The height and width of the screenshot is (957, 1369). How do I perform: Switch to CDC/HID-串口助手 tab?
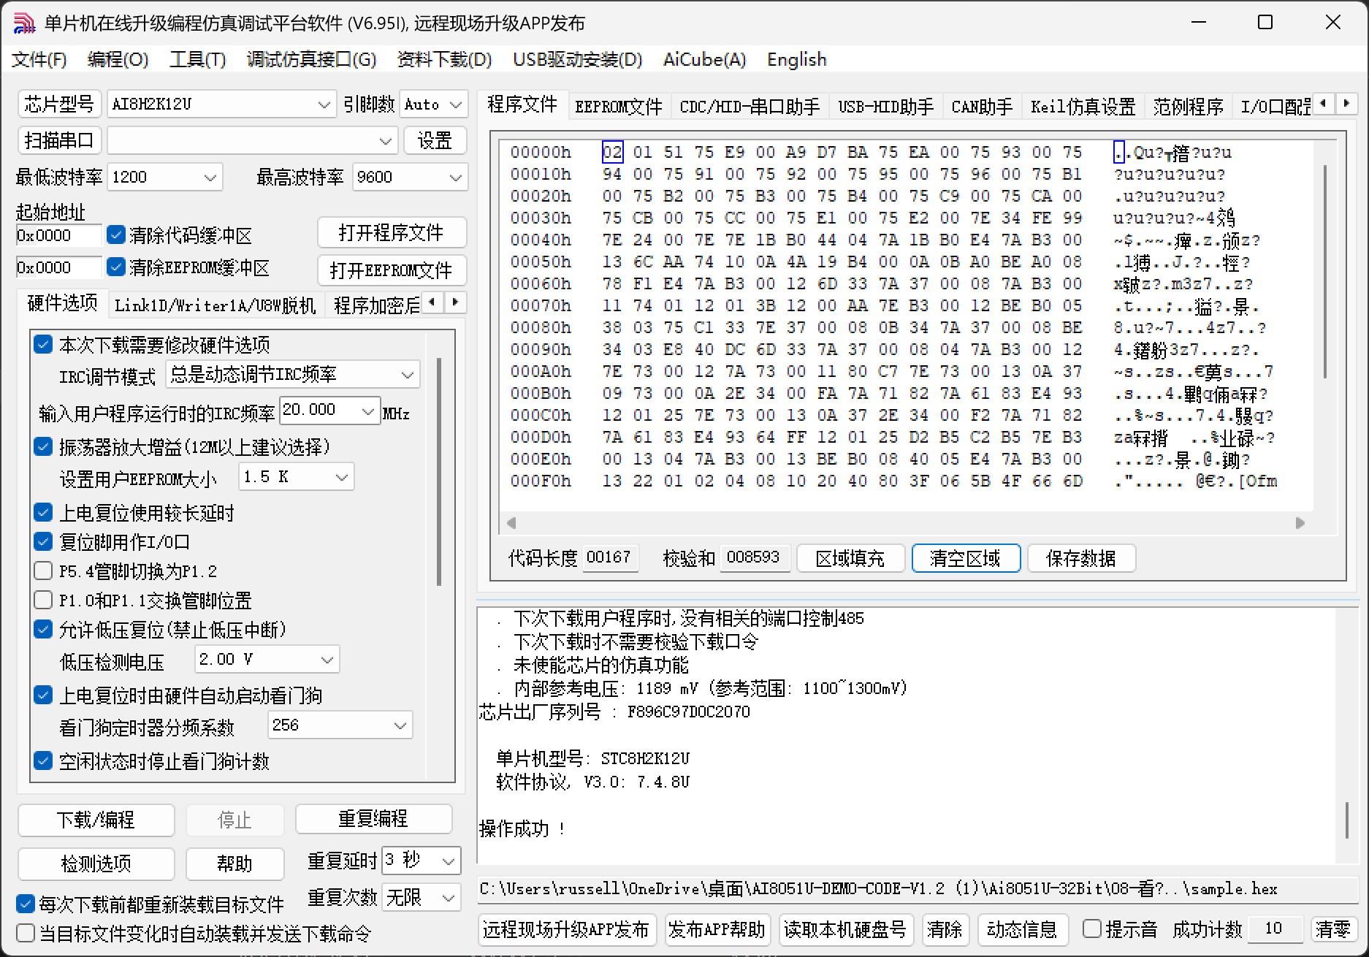750,107
